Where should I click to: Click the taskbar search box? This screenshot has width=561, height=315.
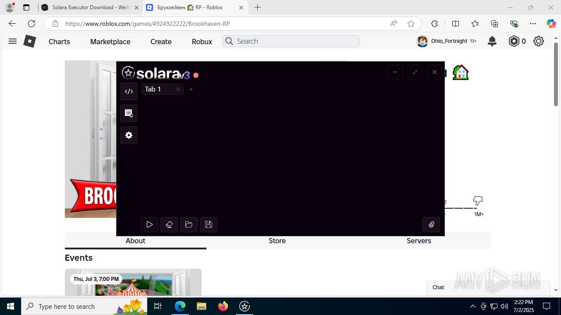(x=85, y=306)
